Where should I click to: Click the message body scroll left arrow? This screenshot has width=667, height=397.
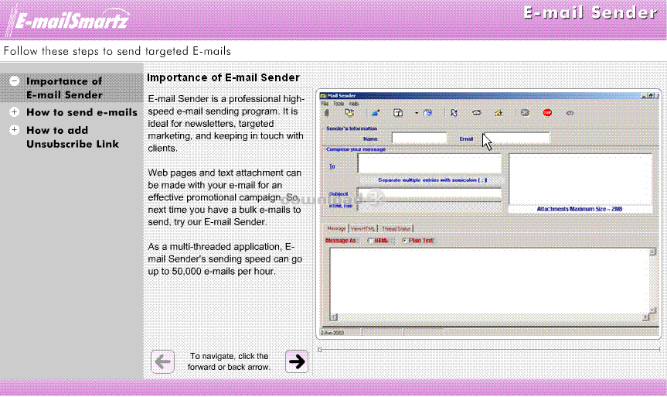334,317
